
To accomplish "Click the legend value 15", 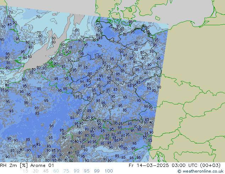I will point(25,171).
